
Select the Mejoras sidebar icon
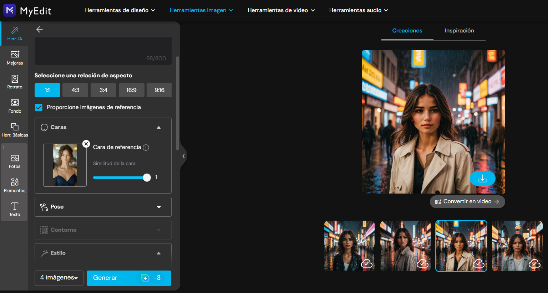click(15, 58)
